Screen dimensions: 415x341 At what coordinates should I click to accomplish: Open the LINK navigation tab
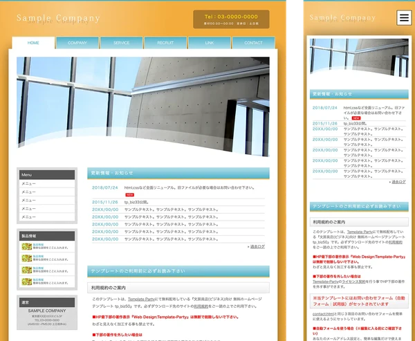pos(210,43)
